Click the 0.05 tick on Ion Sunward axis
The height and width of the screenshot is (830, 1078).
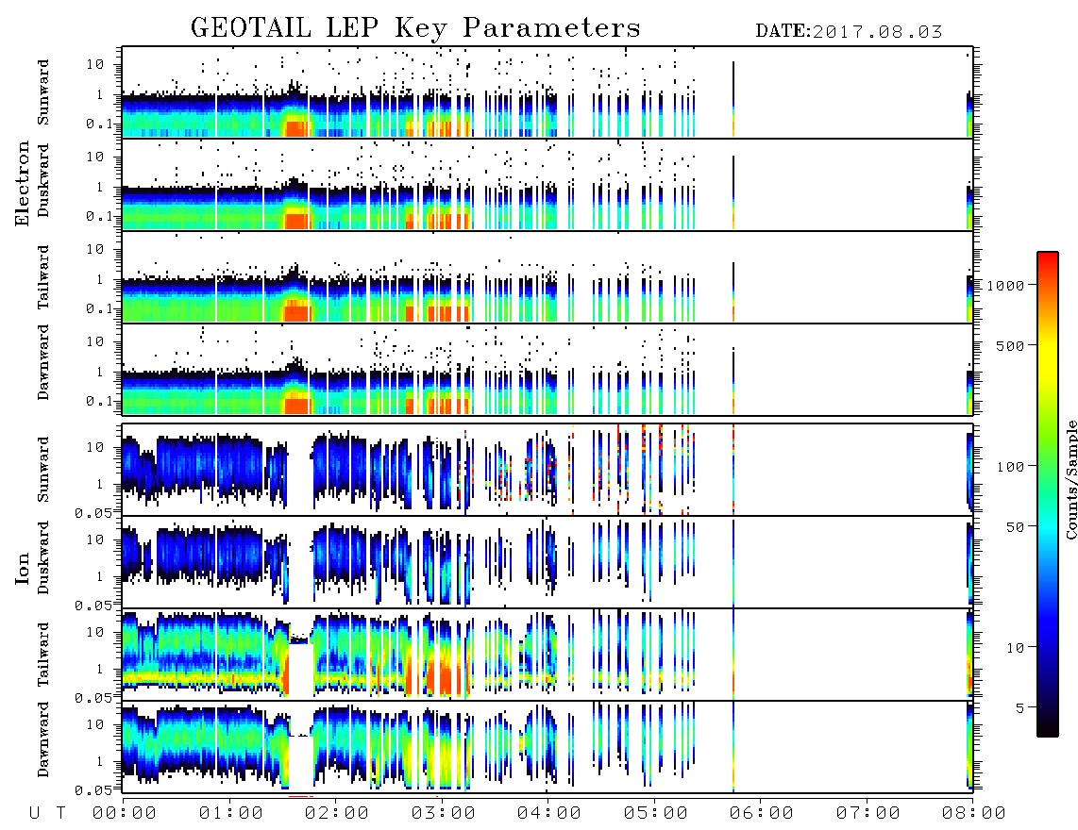93,512
